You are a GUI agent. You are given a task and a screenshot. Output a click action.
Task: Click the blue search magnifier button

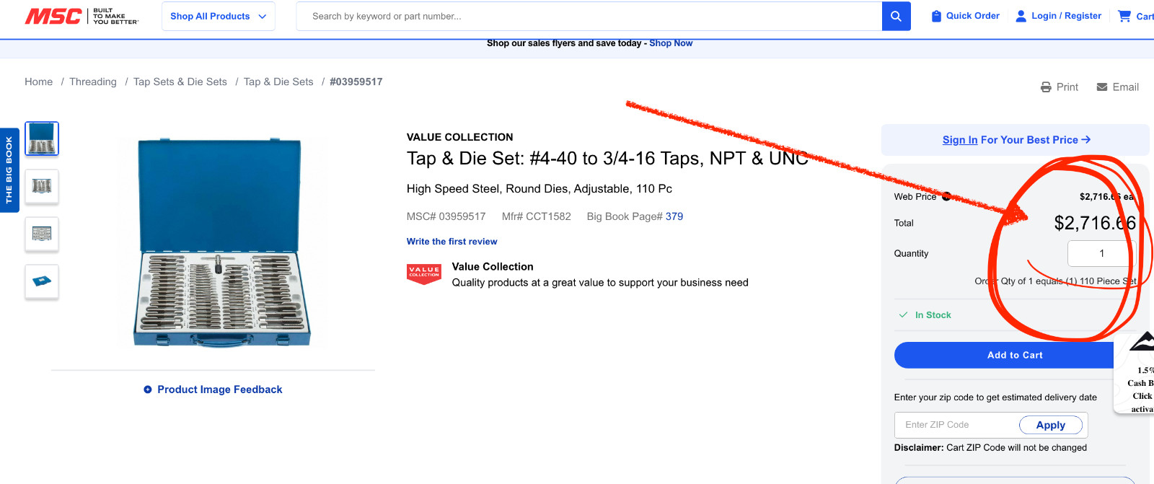point(896,16)
